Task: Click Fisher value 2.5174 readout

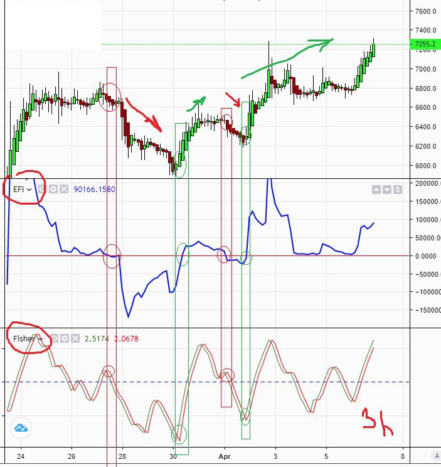Action: tap(97, 338)
